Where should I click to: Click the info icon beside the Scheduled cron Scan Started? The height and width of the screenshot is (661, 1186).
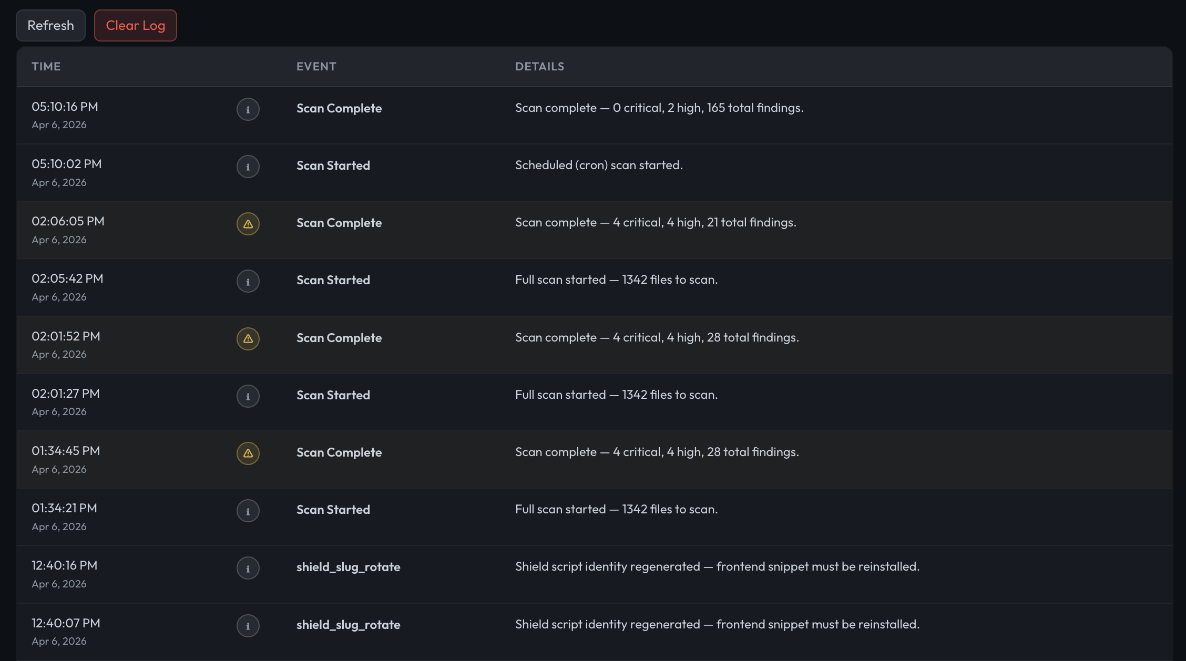point(248,167)
